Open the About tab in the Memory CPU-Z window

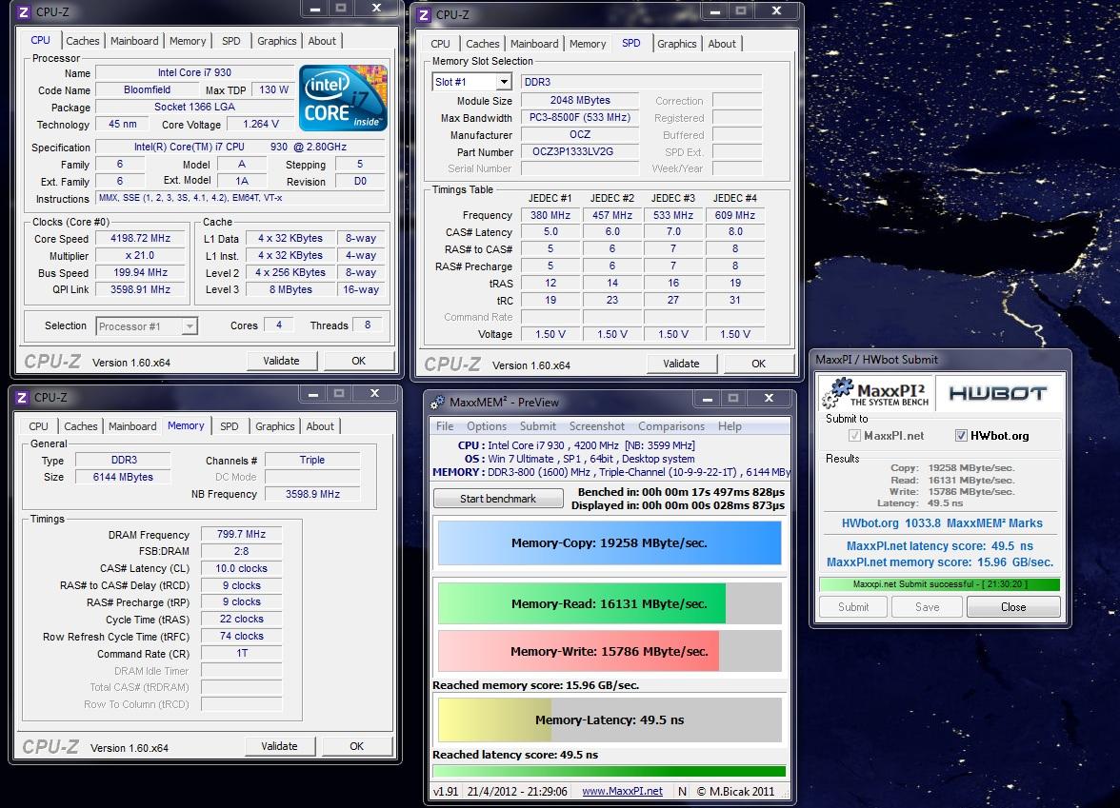(x=320, y=426)
